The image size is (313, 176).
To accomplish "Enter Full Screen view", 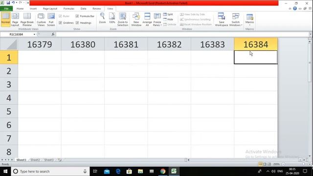I will click(51, 19).
